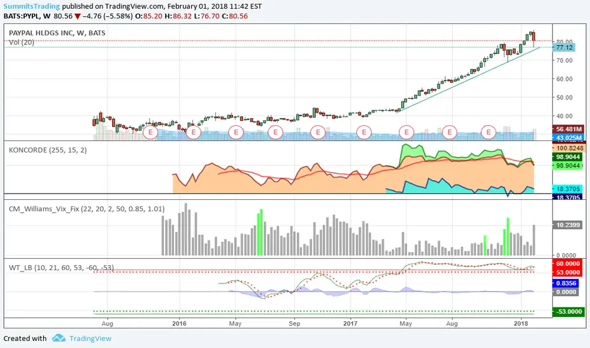Click the first Aug label on the time axis
This screenshot has width=590, height=348.
pos(107,323)
